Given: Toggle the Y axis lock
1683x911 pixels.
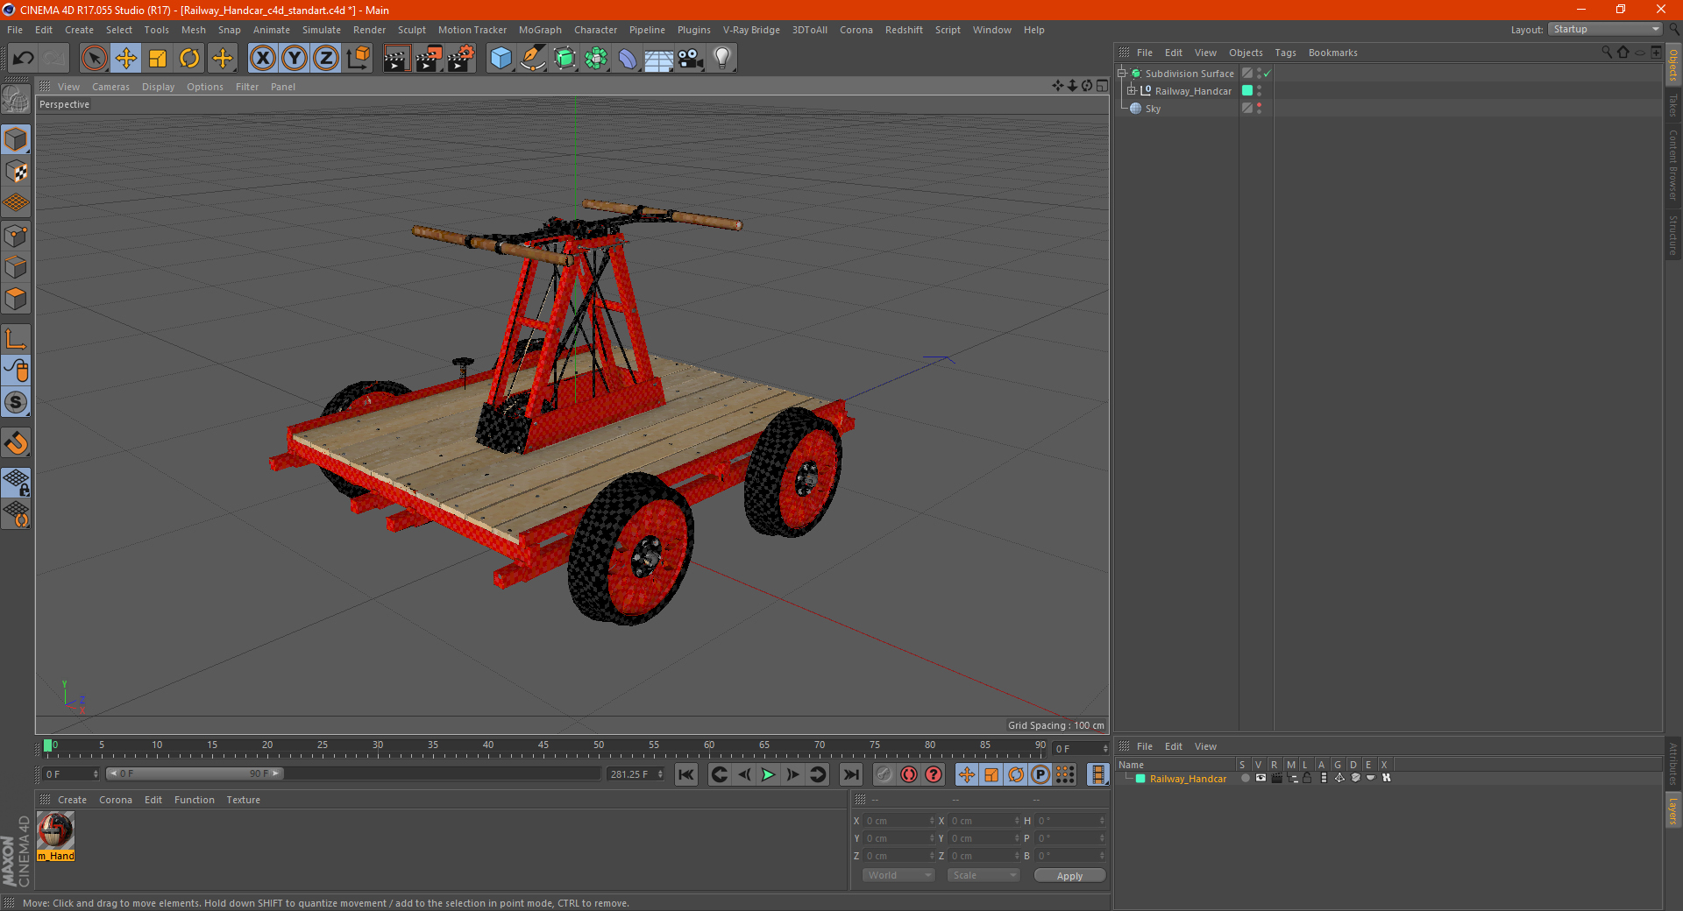Looking at the screenshot, I should (295, 59).
